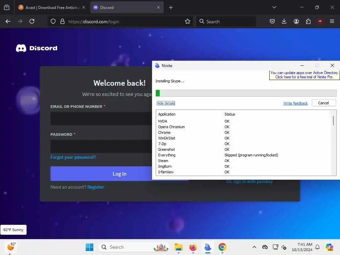340x255 pixels.
Task: Open Google Chrome from taskbar
Action: coord(222,247)
